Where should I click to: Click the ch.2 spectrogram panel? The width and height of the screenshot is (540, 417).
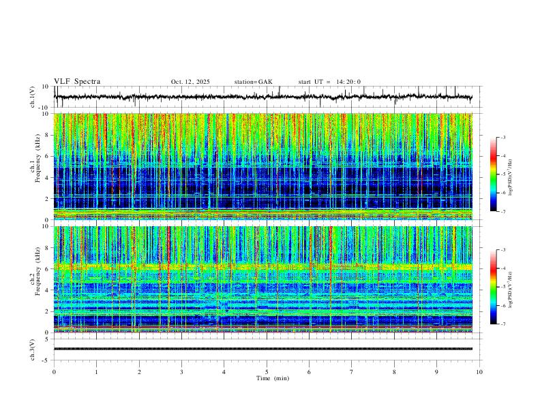click(x=262, y=279)
